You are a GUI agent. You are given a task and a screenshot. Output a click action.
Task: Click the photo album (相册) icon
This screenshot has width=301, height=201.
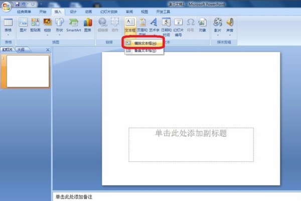(48, 22)
